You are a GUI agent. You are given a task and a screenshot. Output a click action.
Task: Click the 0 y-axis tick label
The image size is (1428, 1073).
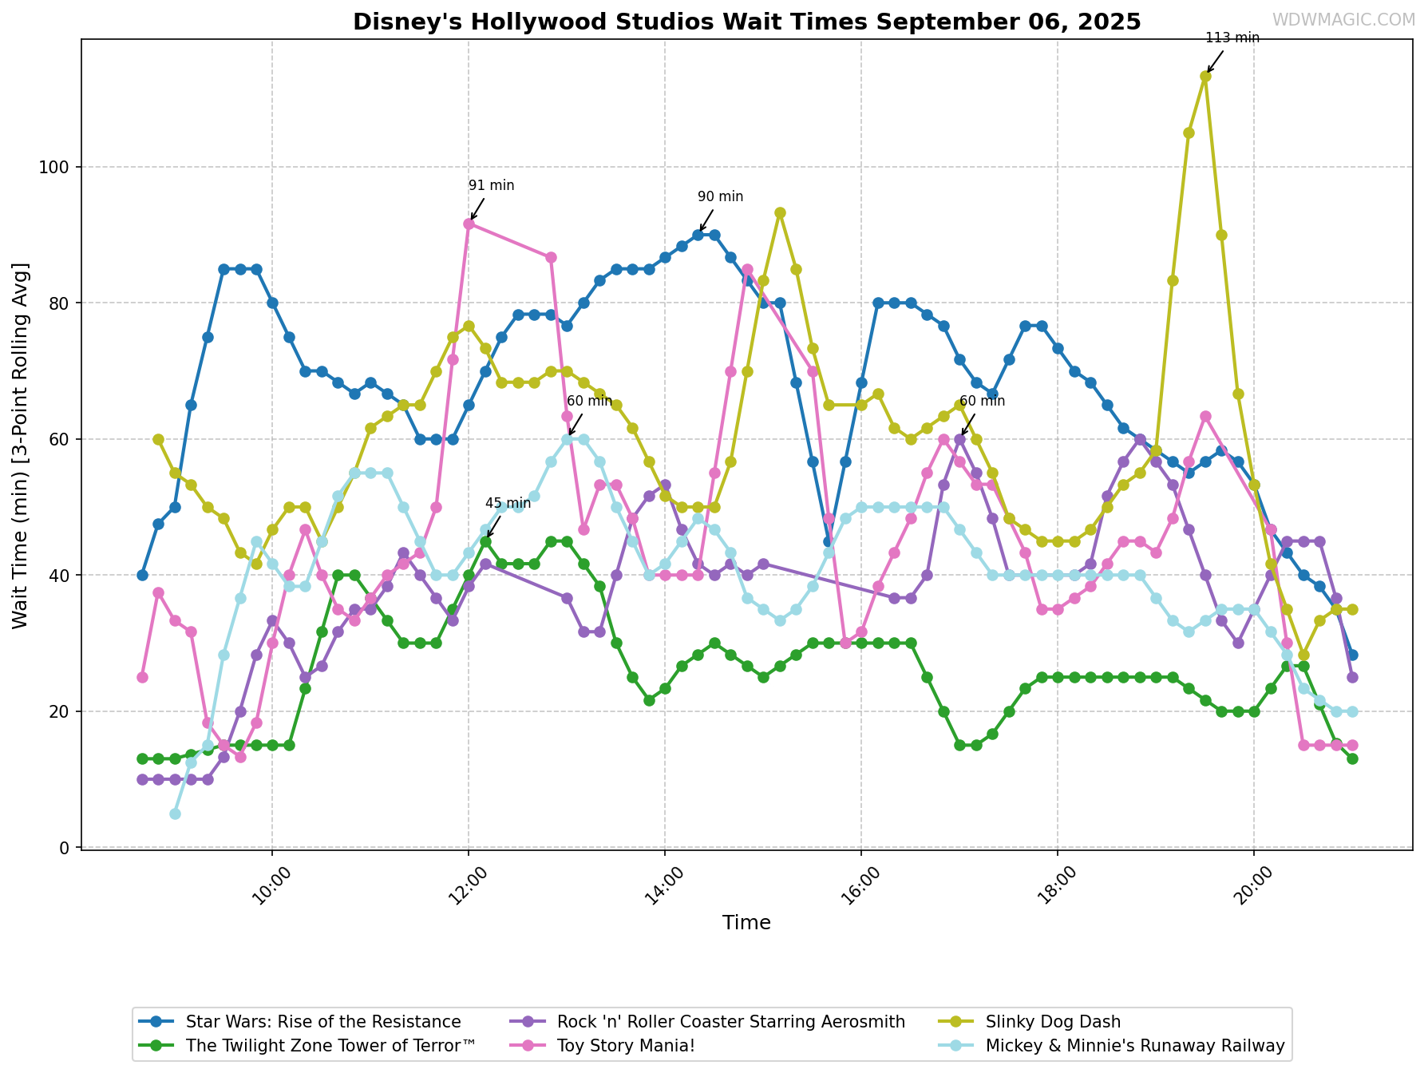[x=66, y=848]
